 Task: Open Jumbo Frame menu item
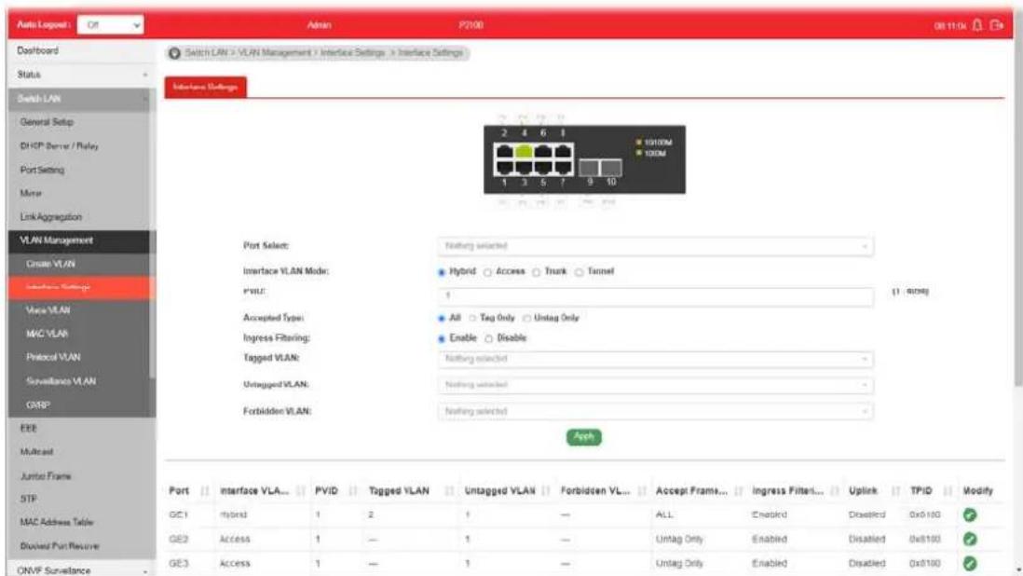[46, 476]
